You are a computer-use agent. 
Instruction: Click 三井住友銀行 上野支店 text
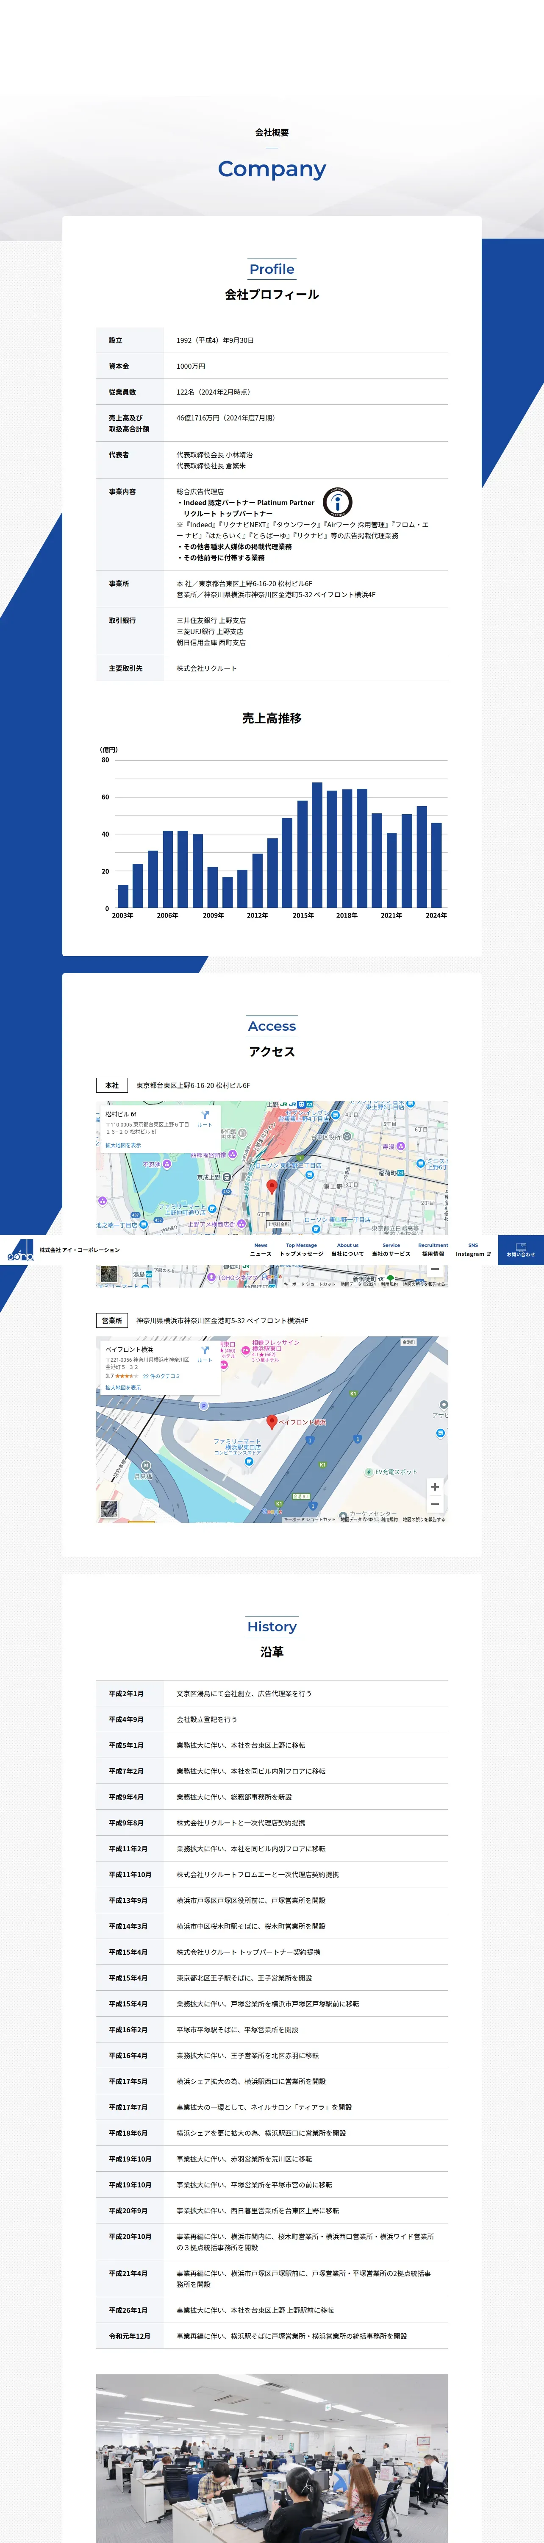click(x=211, y=621)
